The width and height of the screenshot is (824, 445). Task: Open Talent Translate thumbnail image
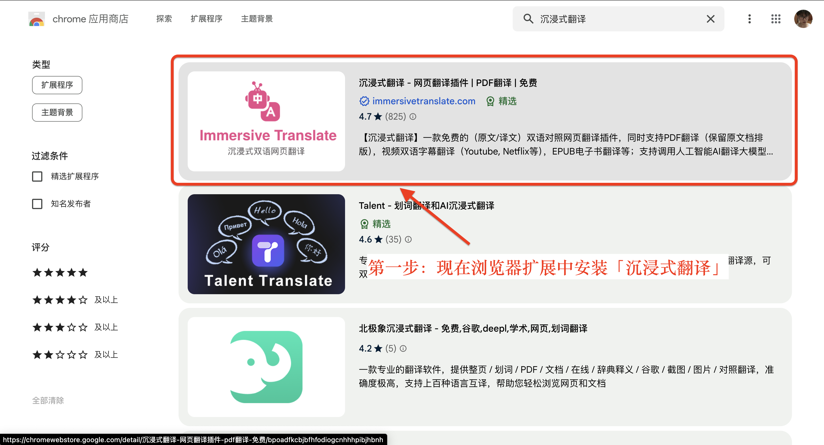tap(266, 244)
